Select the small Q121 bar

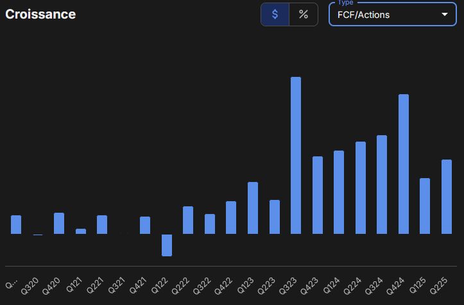click(x=81, y=231)
